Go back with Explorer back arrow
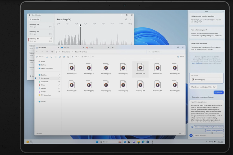233x155 pixels. pos(37,52)
